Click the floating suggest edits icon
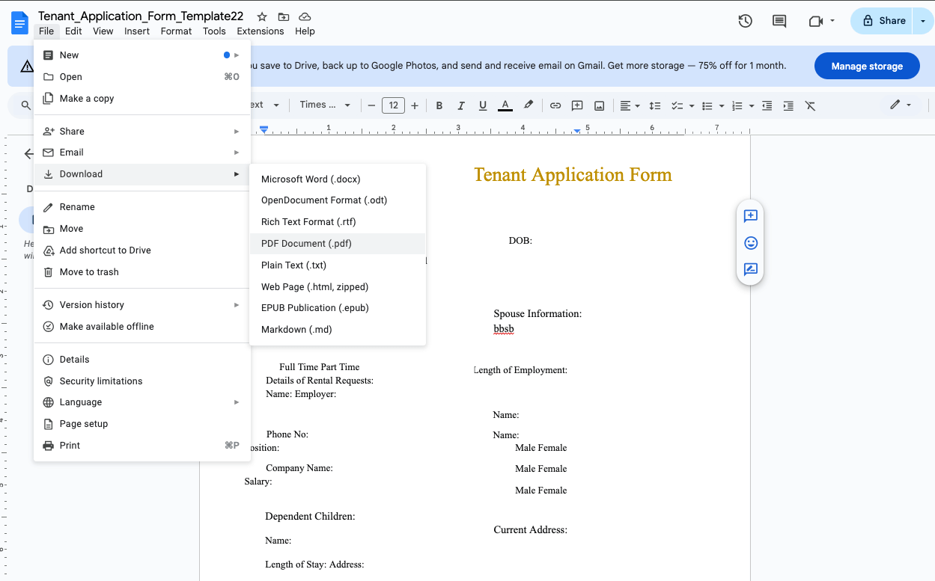This screenshot has height=581, width=935. (751, 269)
